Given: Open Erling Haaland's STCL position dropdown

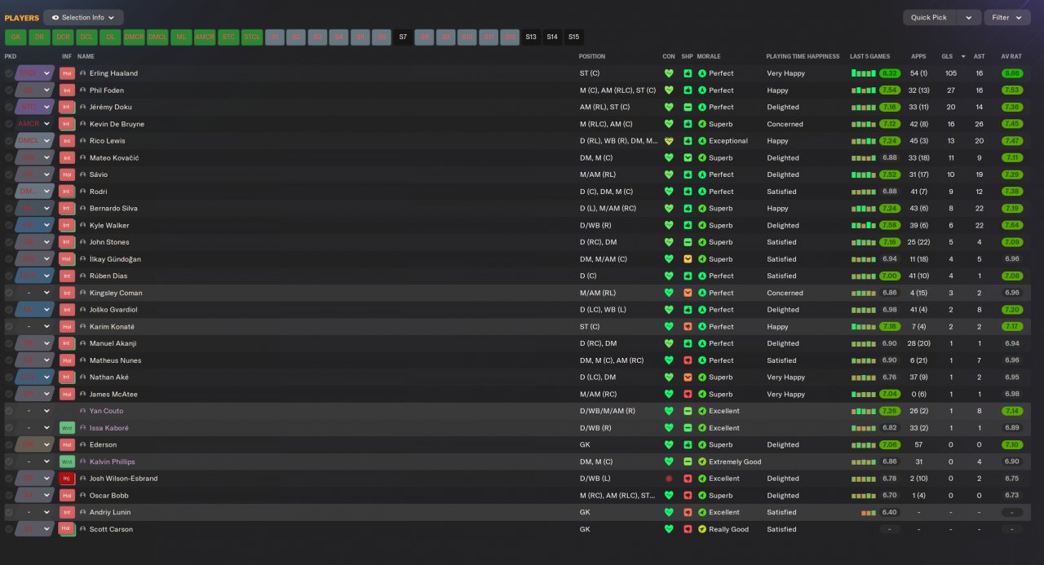Looking at the screenshot, I should [35, 73].
